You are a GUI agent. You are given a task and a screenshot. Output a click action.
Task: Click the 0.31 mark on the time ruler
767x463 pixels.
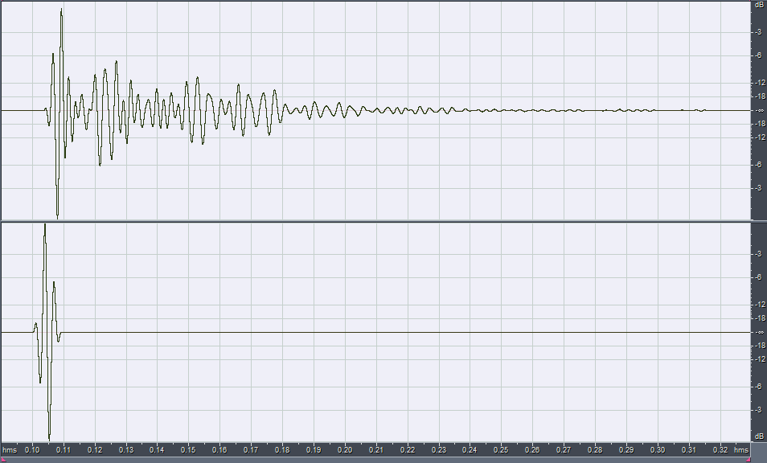(x=689, y=450)
